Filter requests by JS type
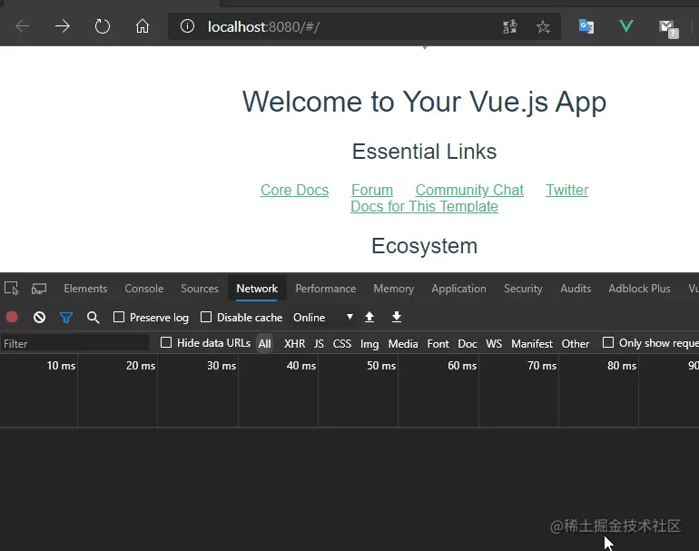This screenshot has height=551, width=699. 319,344
